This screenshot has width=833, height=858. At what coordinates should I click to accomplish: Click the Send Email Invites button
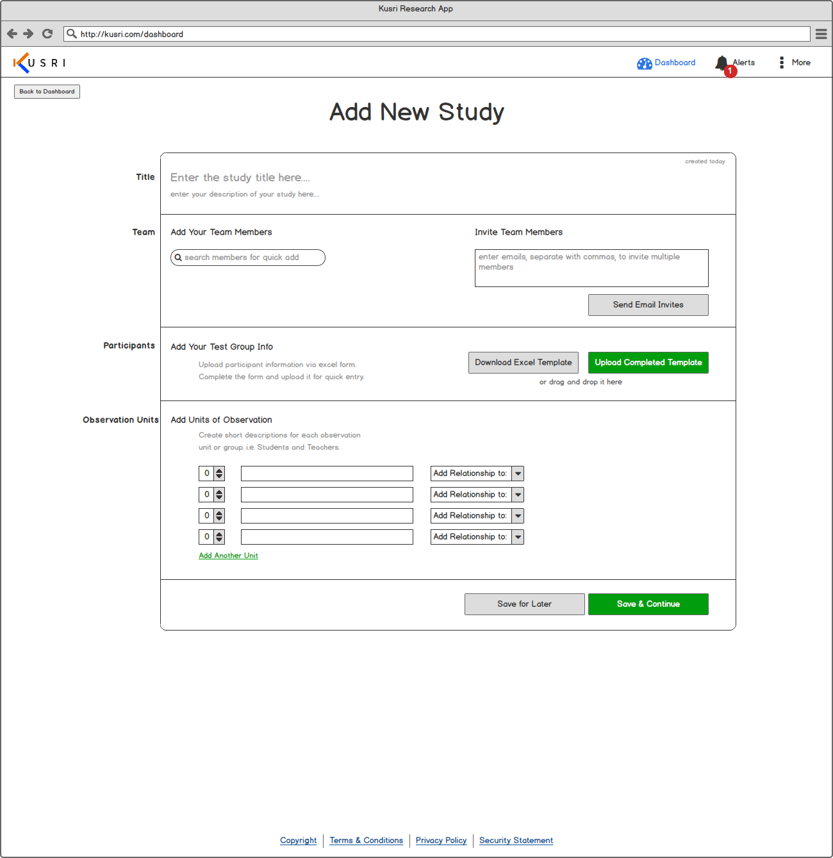648,305
